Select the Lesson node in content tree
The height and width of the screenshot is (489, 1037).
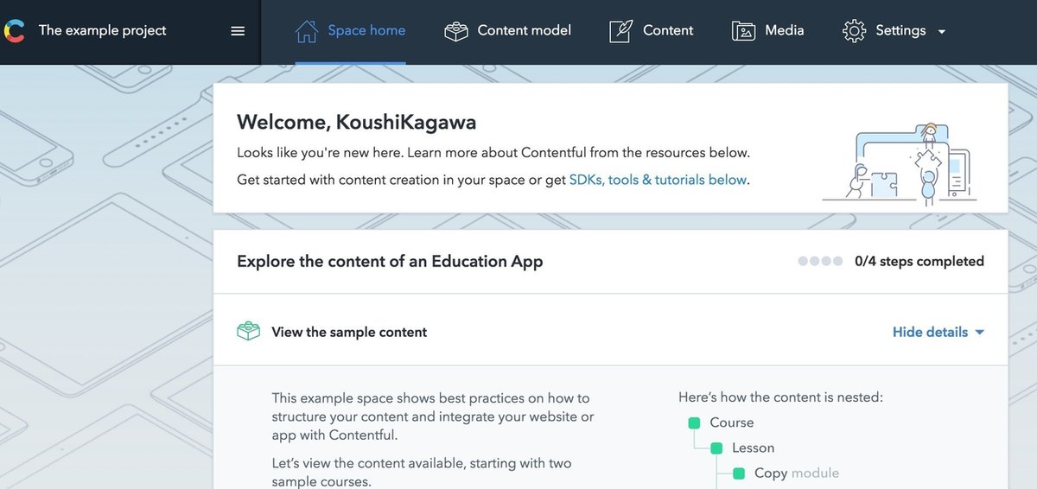[753, 448]
